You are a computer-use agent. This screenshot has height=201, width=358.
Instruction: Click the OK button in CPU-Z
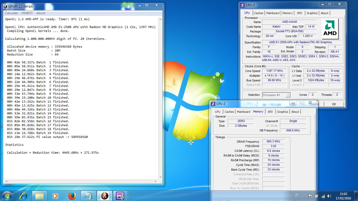coord(334,104)
